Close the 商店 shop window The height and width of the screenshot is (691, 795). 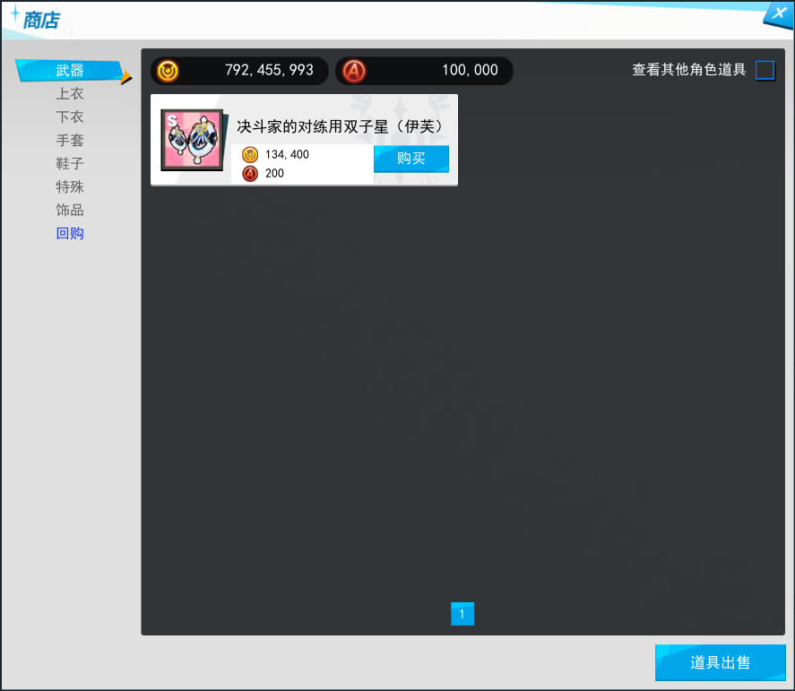coord(776,13)
